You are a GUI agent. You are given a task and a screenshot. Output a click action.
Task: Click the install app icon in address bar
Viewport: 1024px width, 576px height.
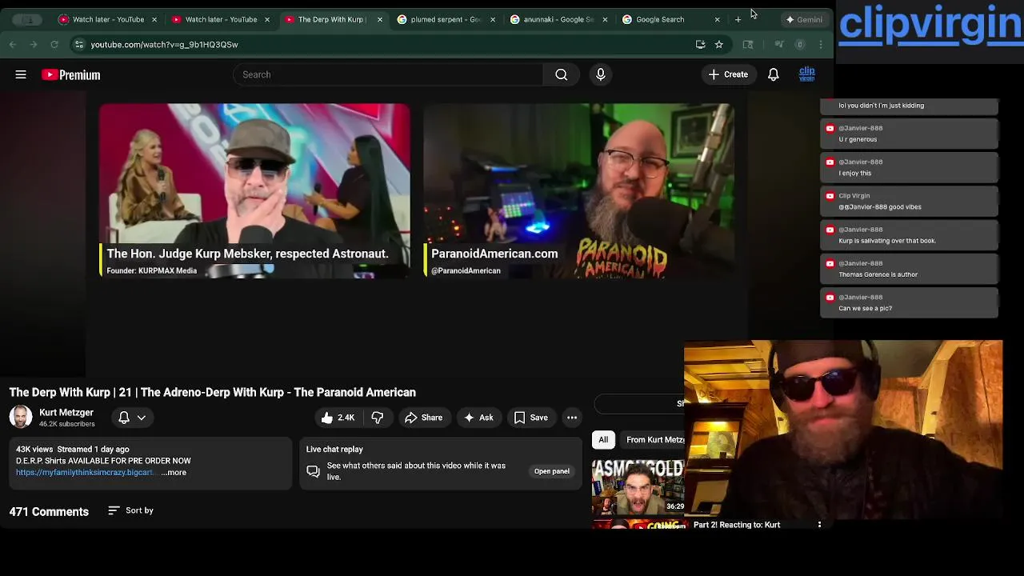700,45
